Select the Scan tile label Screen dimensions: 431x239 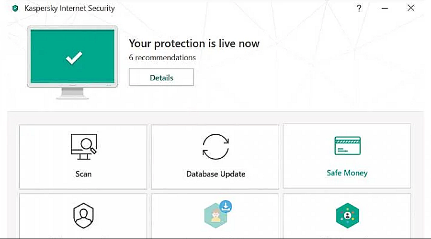(83, 174)
